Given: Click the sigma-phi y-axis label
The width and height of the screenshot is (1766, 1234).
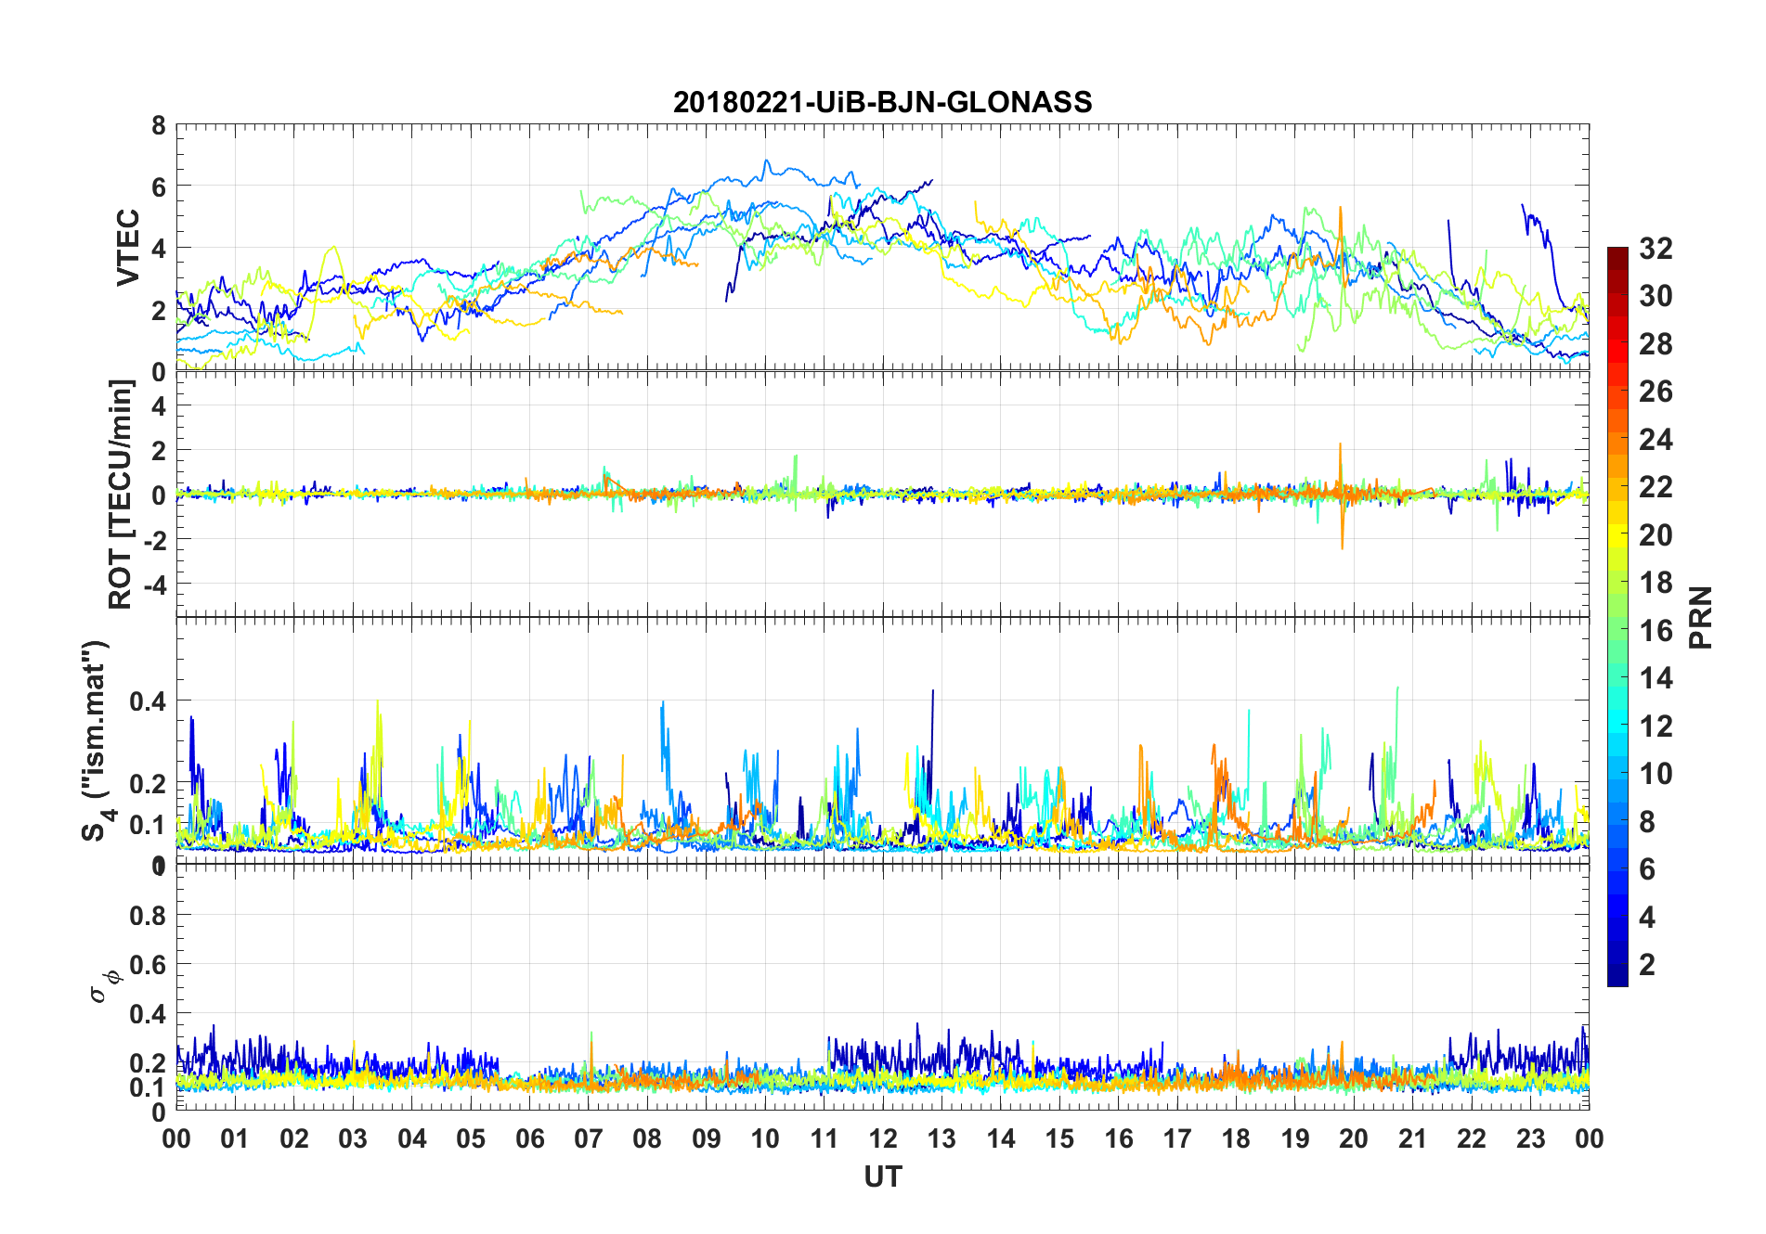Looking at the screenshot, I should (105, 985).
